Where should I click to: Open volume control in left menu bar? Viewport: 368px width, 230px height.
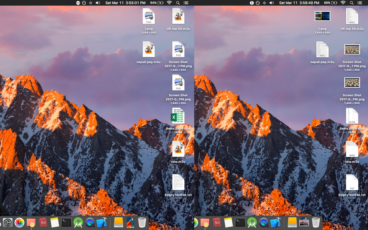click(x=98, y=3)
